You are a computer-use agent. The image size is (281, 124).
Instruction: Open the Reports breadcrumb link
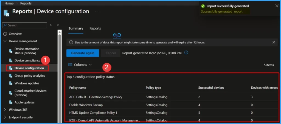coord(26,3)
